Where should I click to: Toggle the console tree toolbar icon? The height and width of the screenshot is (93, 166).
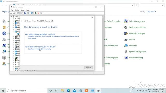(x=18, y=13)
